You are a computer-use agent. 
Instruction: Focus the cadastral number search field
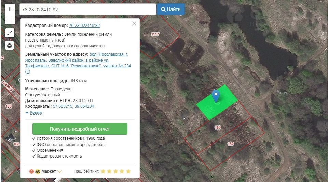[87, 10]
